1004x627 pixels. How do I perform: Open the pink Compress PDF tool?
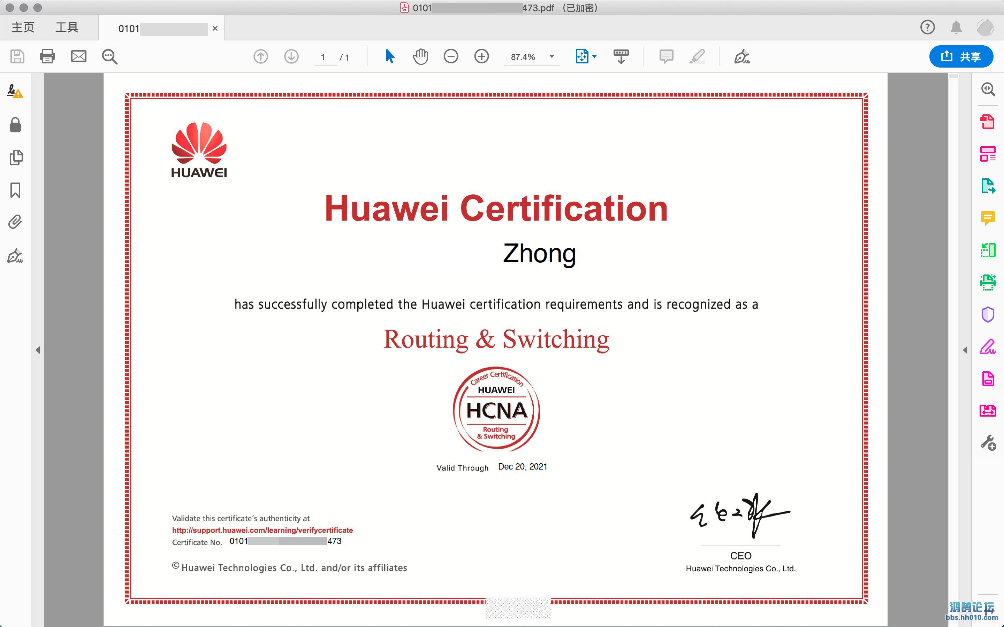coord(988,411)
